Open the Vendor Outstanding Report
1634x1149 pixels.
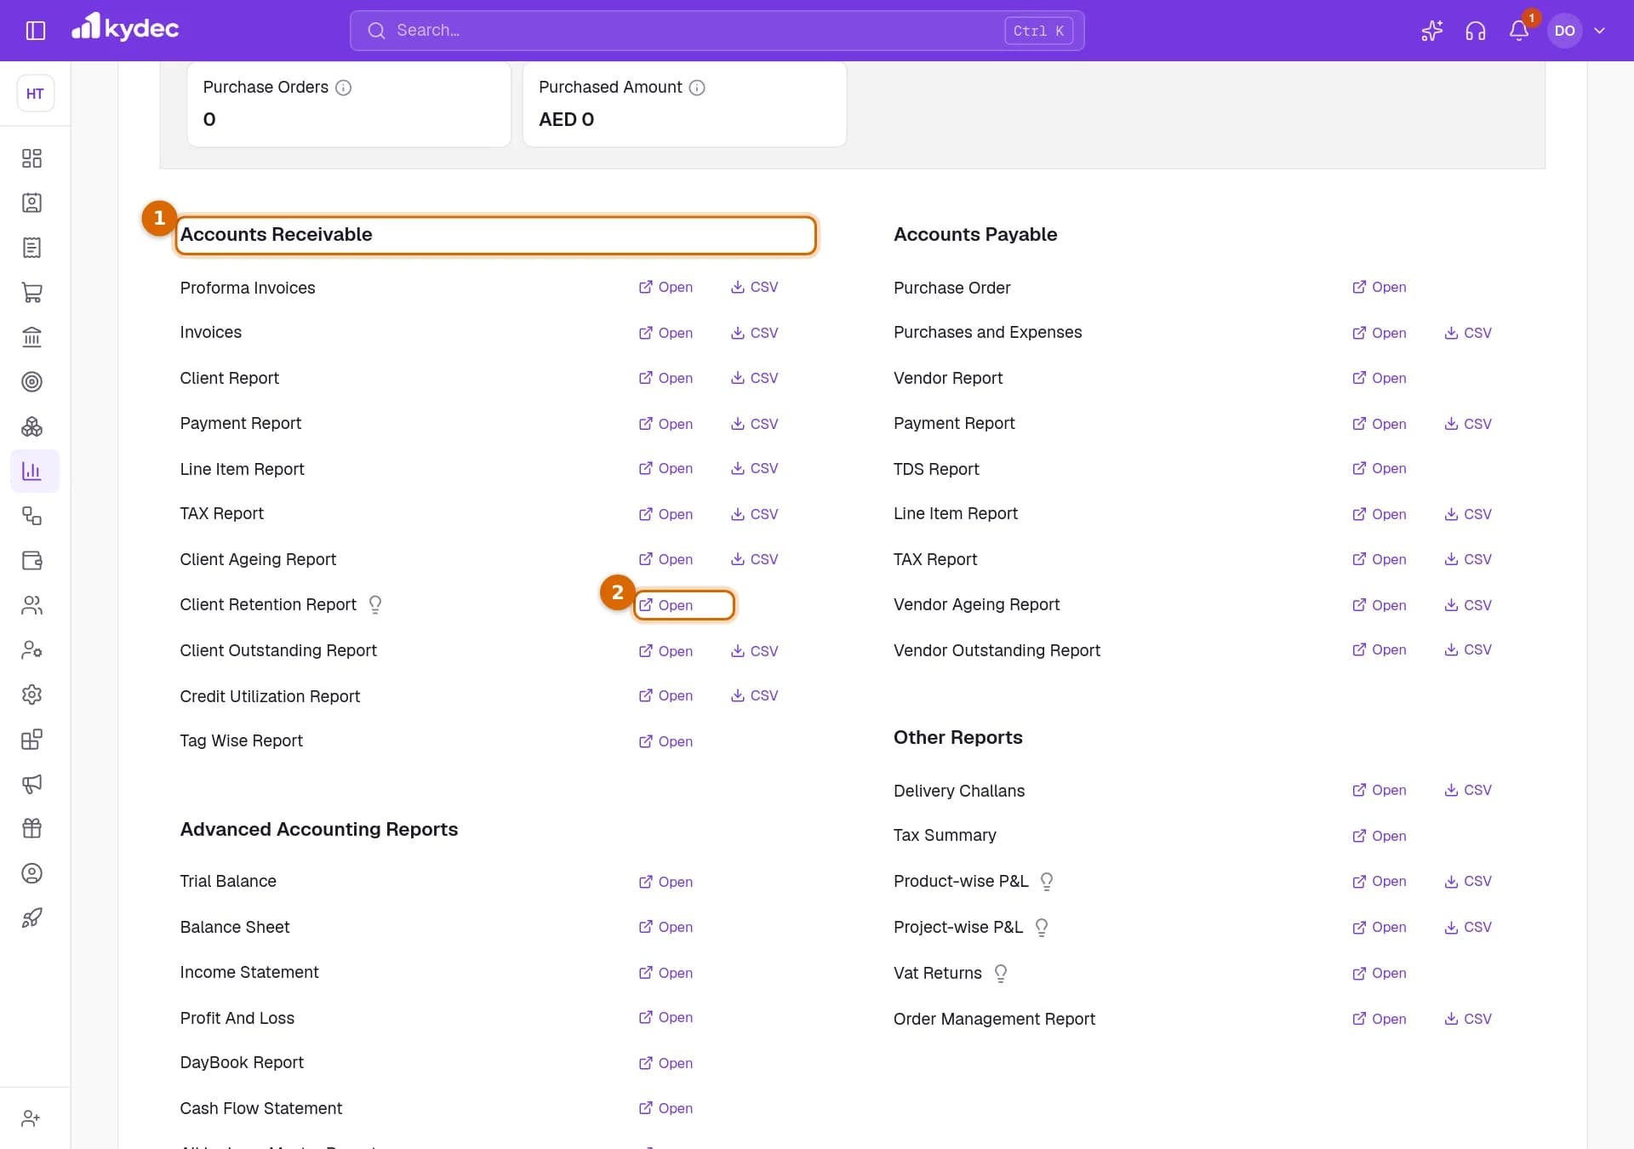(x=1379, y=649)
